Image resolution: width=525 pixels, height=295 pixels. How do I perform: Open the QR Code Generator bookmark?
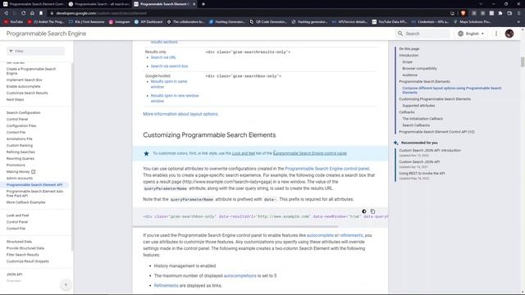pyautogui.click(x=268, y=22)
